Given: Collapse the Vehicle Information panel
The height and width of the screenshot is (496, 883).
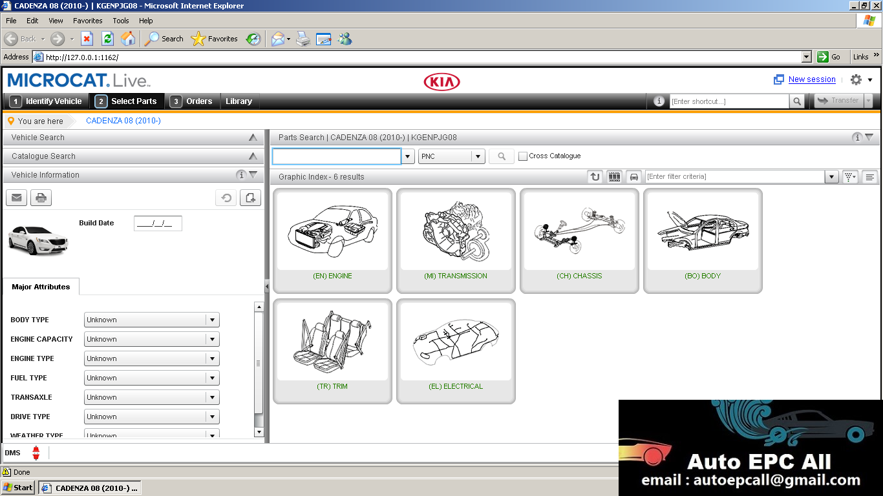Looking at the screenshot, I should [254, 174].
